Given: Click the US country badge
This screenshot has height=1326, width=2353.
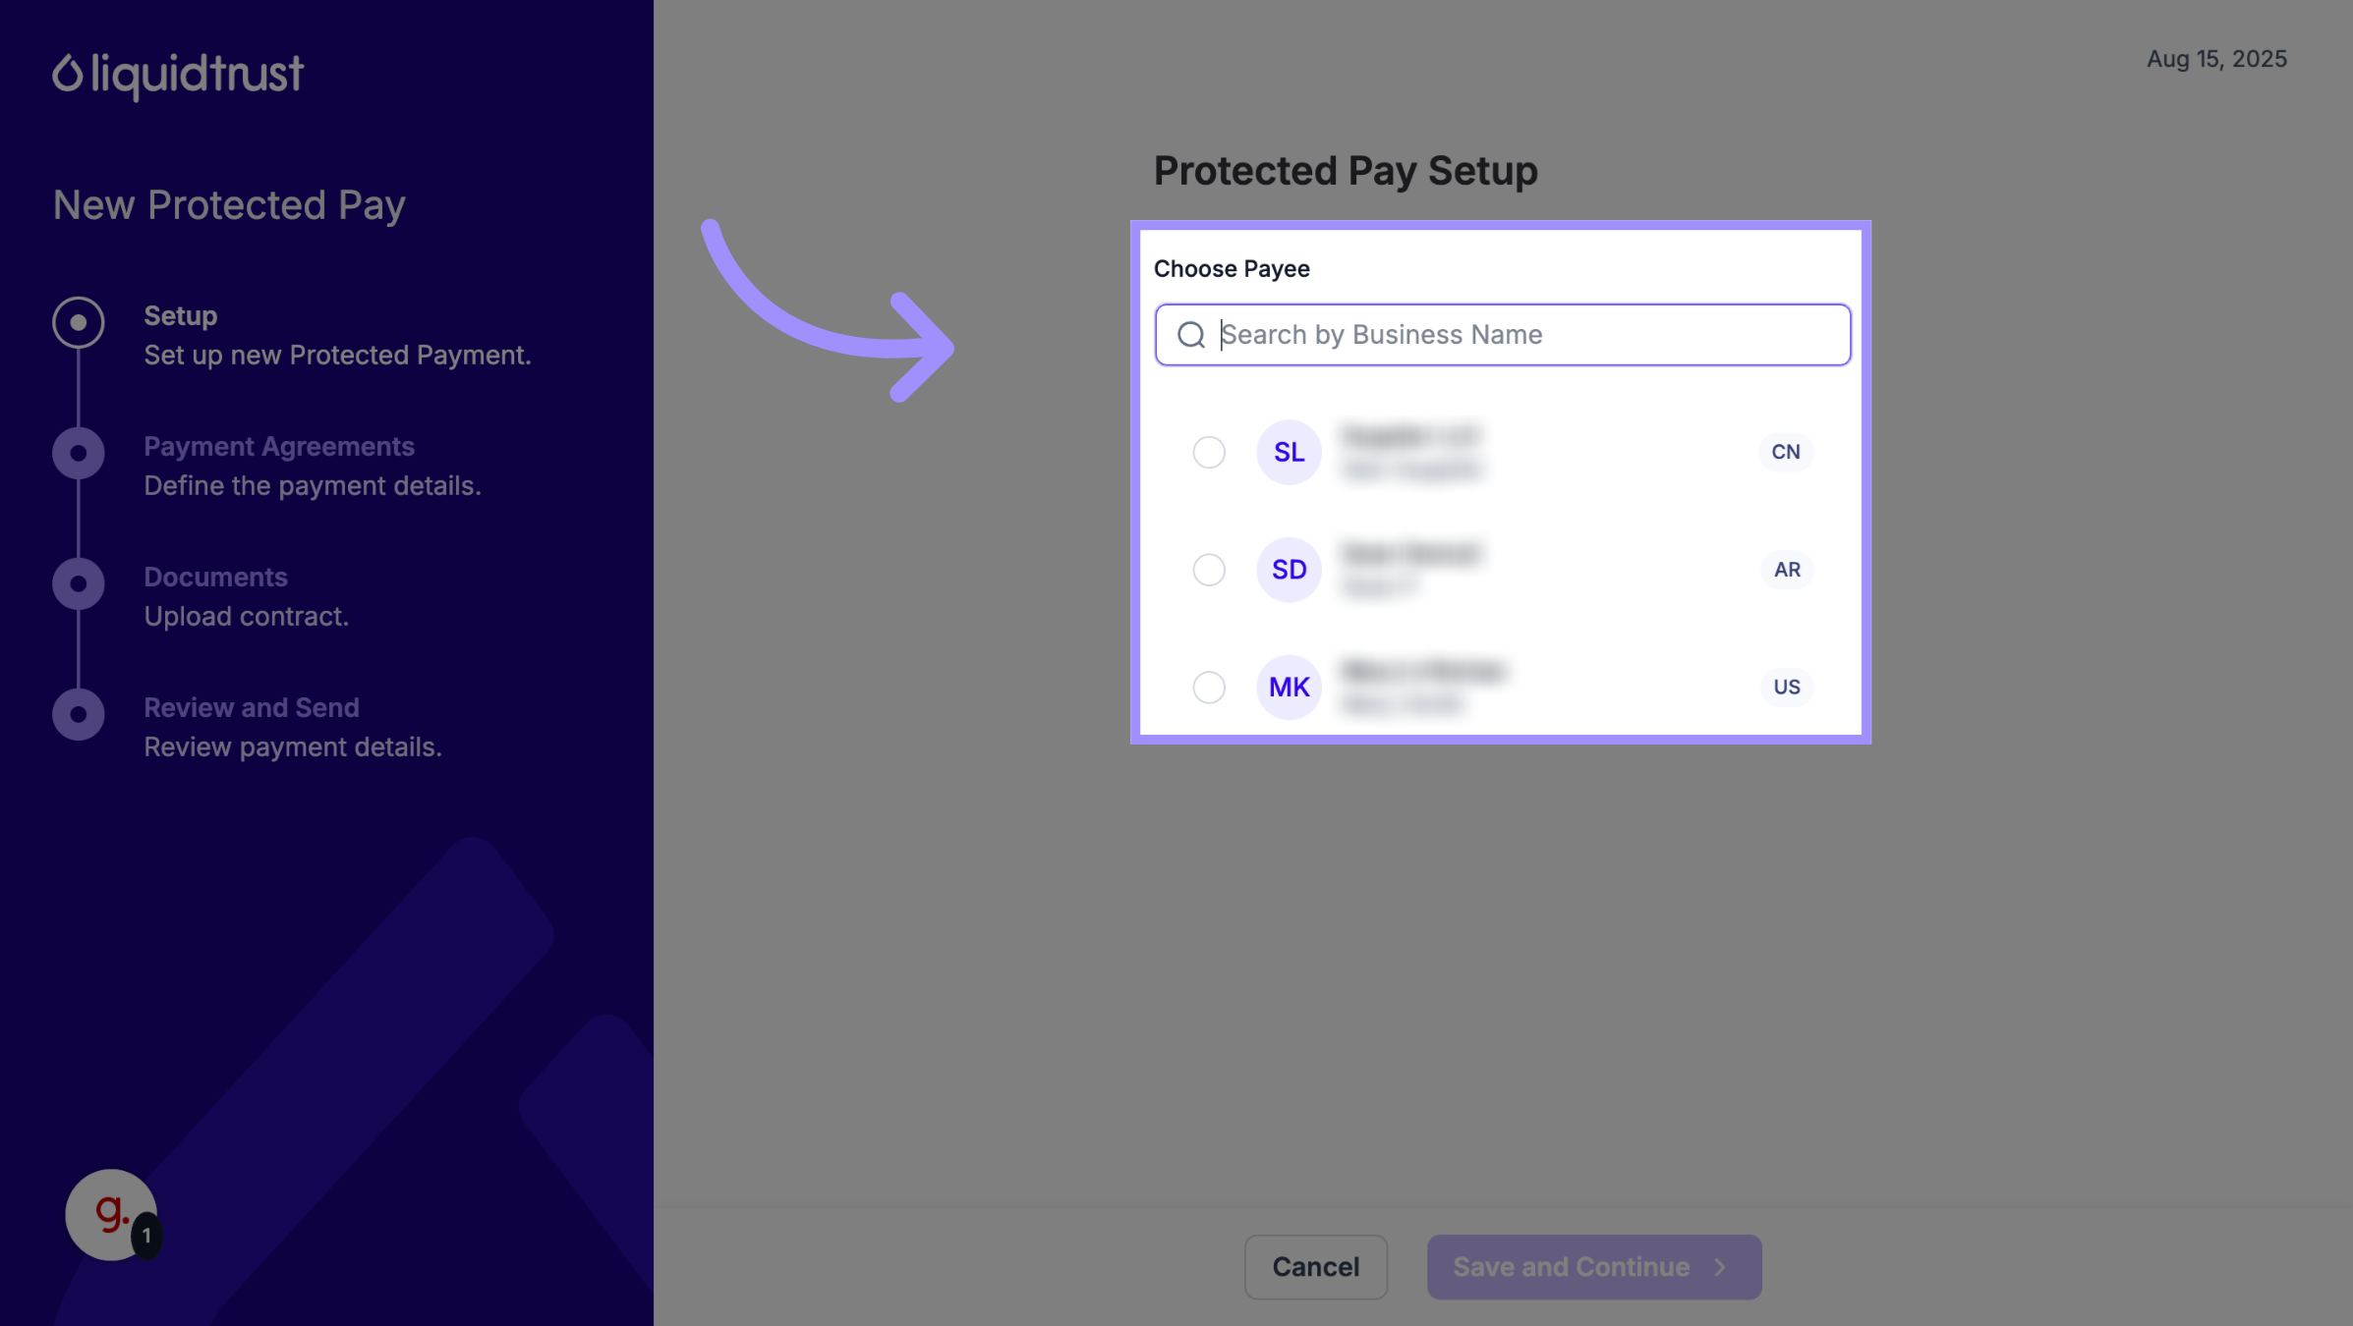Looking at the screenshot, I should click(x=1786, y=687).
